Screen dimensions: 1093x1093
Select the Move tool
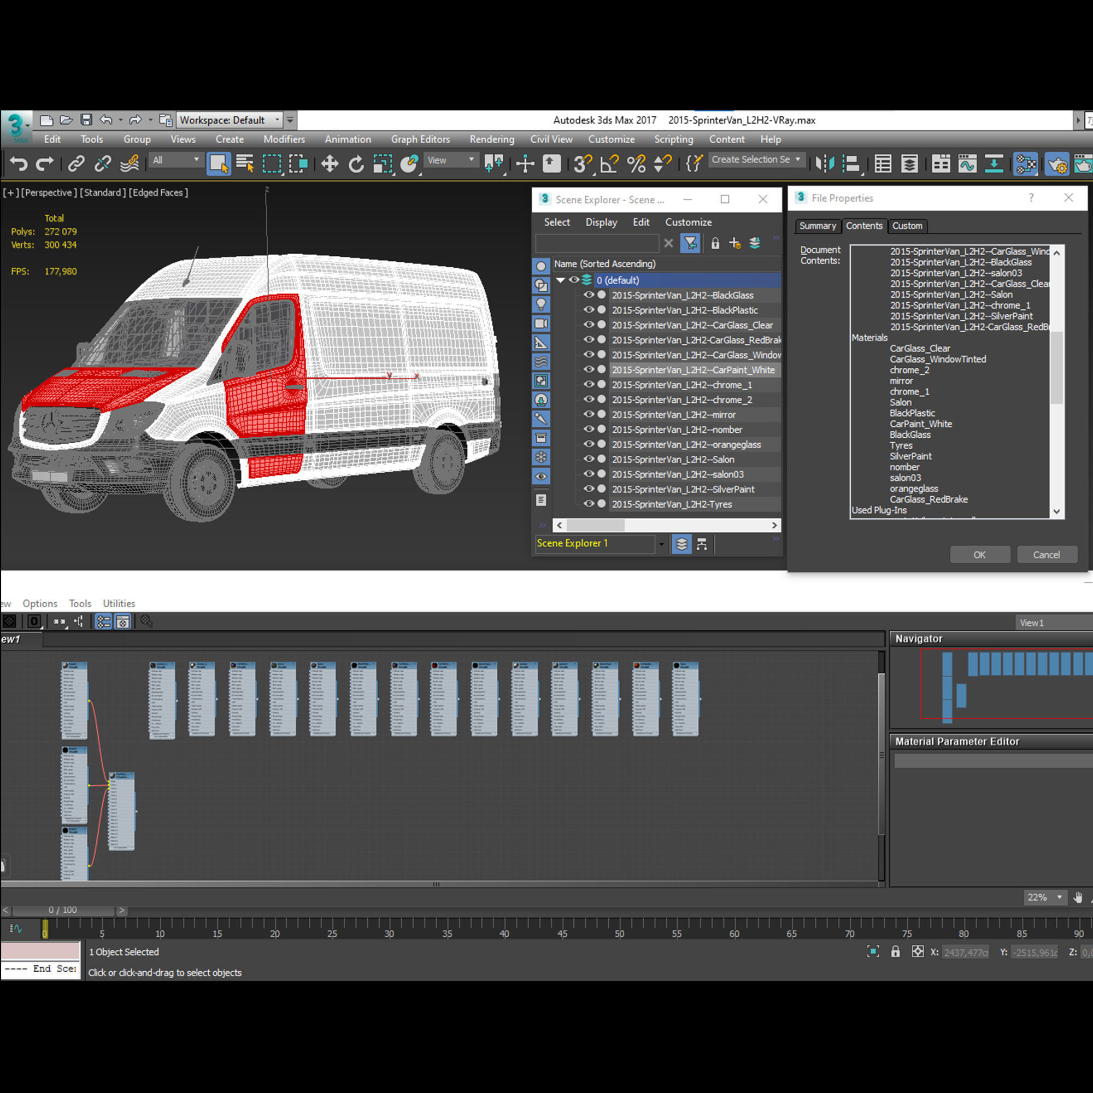[x=329, y=164]
